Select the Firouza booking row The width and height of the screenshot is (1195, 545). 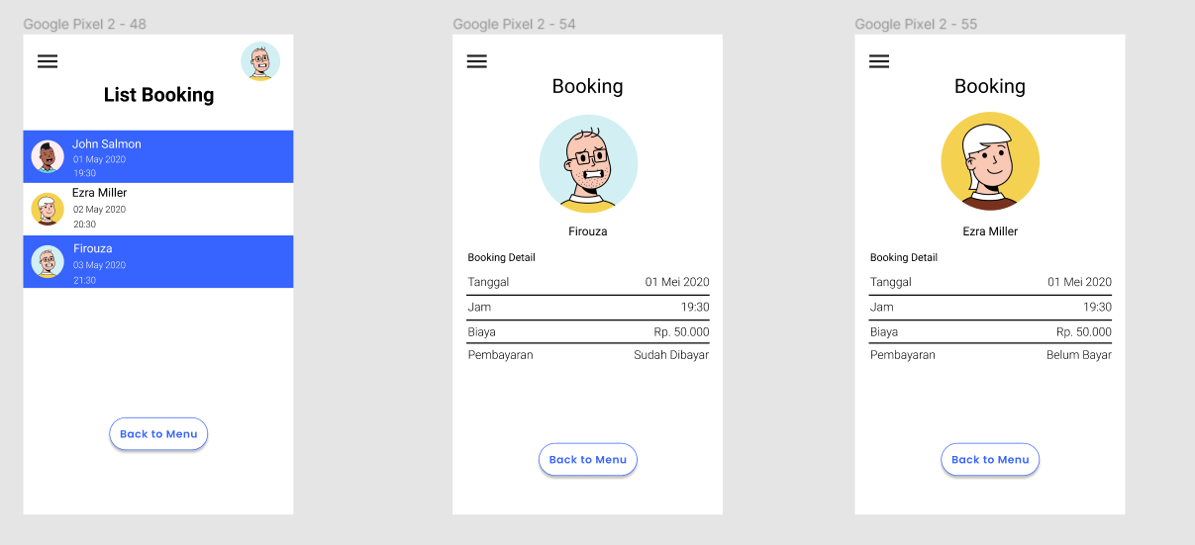[x=158, y=261]
